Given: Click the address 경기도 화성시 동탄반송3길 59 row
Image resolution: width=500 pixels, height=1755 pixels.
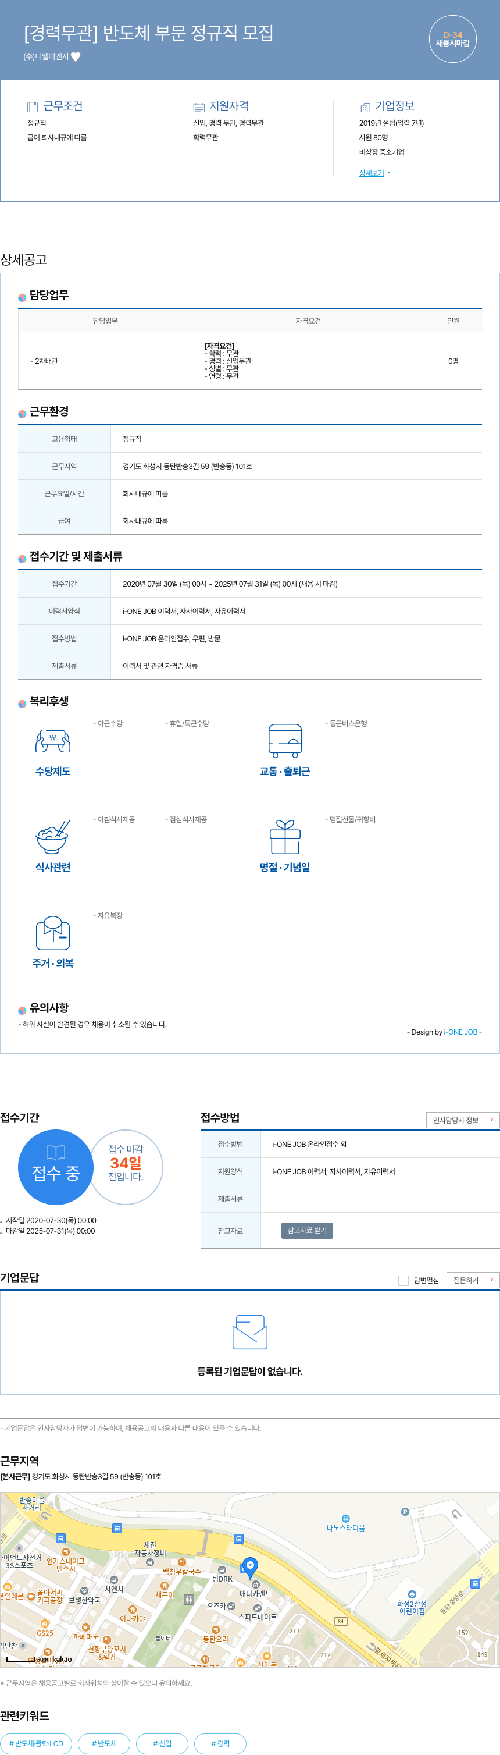Looking at the screenshot, I should (249, 466).
